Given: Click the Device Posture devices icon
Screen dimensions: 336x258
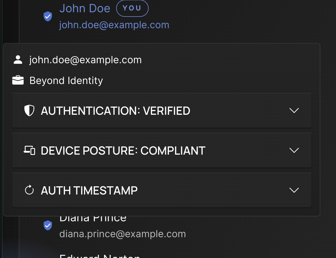Looking at the screenshot, I should 29,150.
